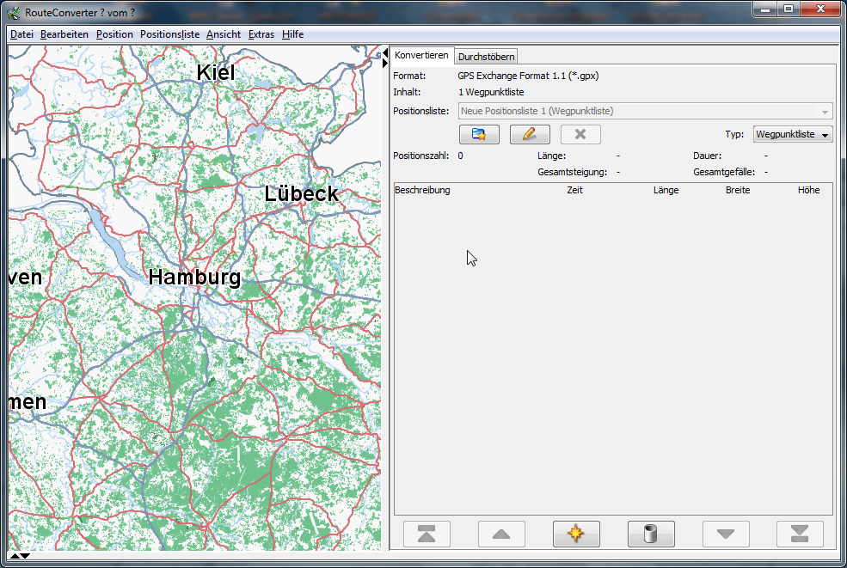Open the Datei menu
This screenshot has height=568, width=847.
tap(21, 34)
